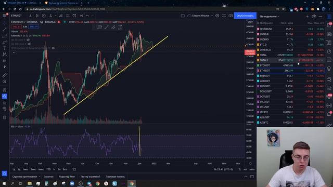Open the alerts panel in right sidebar
Image resolution: width=333 pixels, height=187 pixels.
[329, 25]
